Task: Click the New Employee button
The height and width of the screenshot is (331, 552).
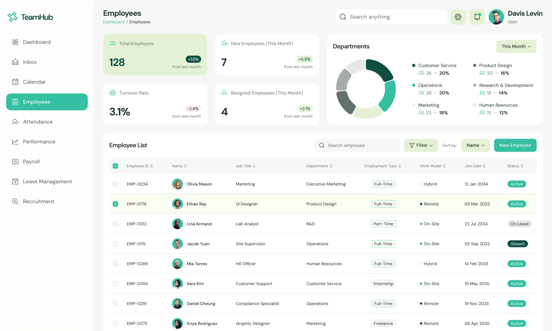Action: click(515, 145)
